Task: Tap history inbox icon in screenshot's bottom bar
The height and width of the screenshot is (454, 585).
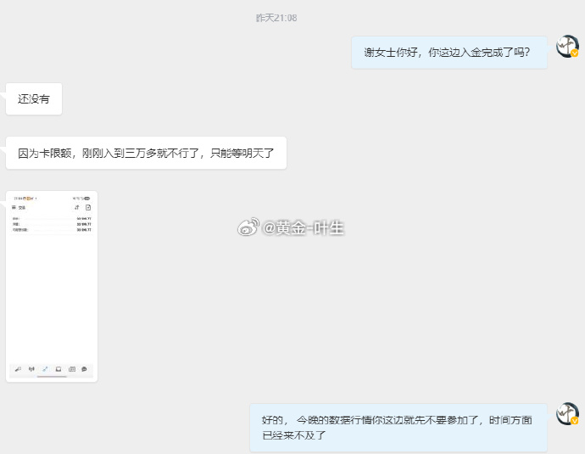Action: (58, 369)
